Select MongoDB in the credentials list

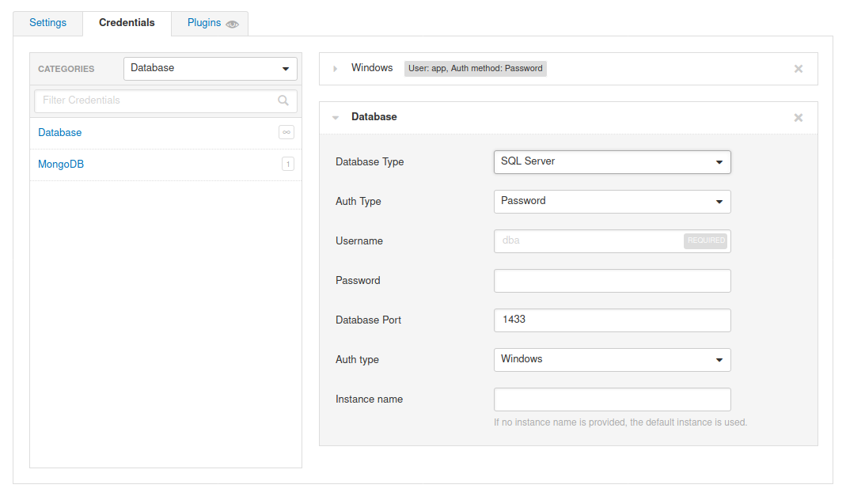point(61,165)
